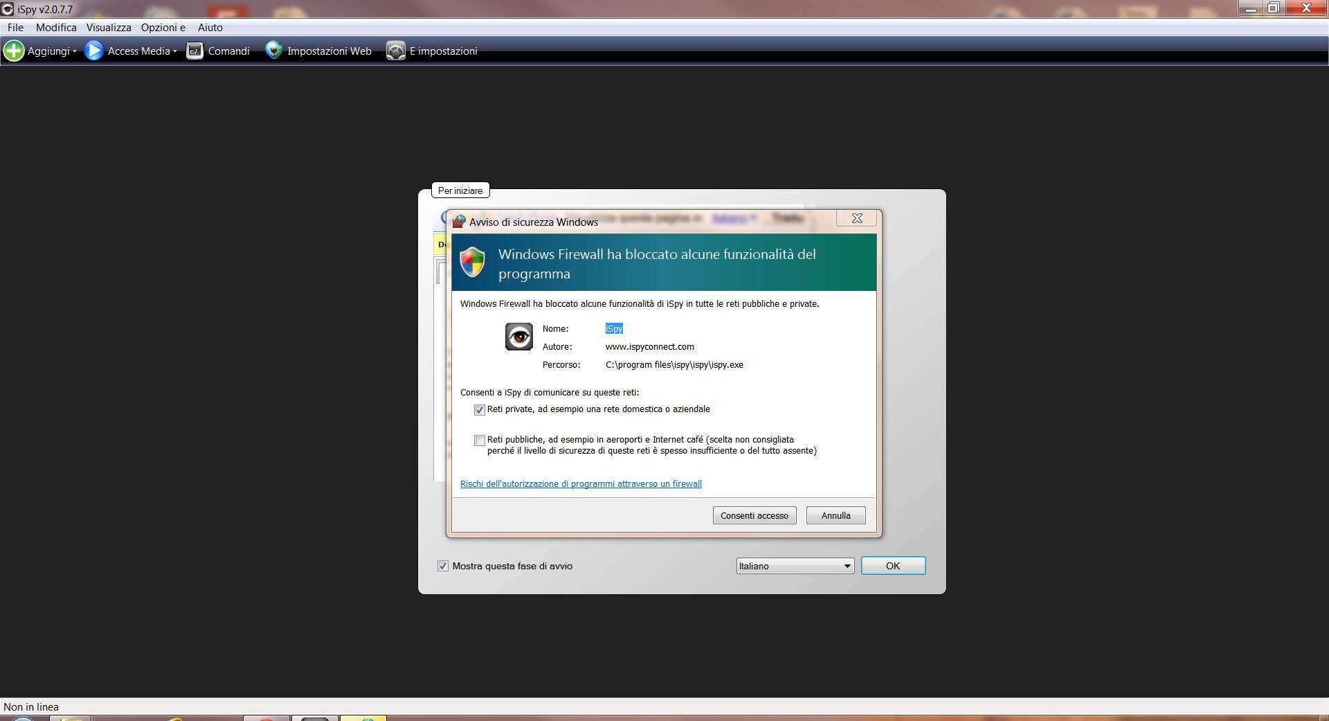Open the File menu
Image resolution: width=1329 pixels, height=721 pixels.
[15, 28]
